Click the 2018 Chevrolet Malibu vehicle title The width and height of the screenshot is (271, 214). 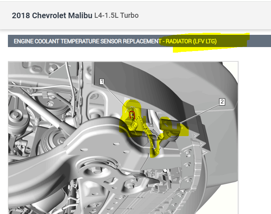tap(52, 15)
